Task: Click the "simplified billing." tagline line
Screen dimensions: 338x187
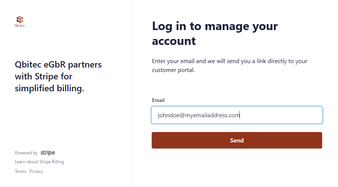Action: (x=49, y=88)
